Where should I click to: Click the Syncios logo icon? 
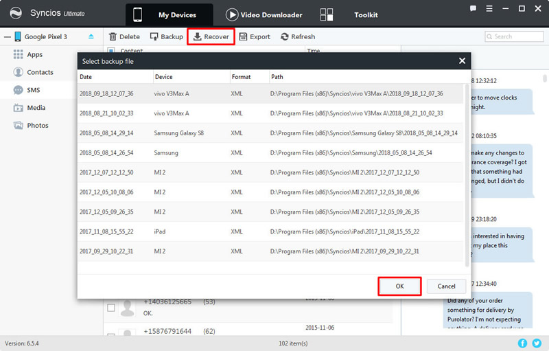coord(15,13)
